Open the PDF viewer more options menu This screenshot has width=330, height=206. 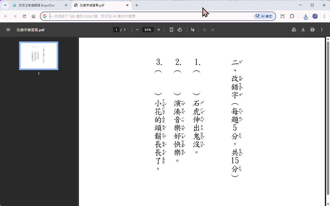pyautogui.click(x=321, y=30)
